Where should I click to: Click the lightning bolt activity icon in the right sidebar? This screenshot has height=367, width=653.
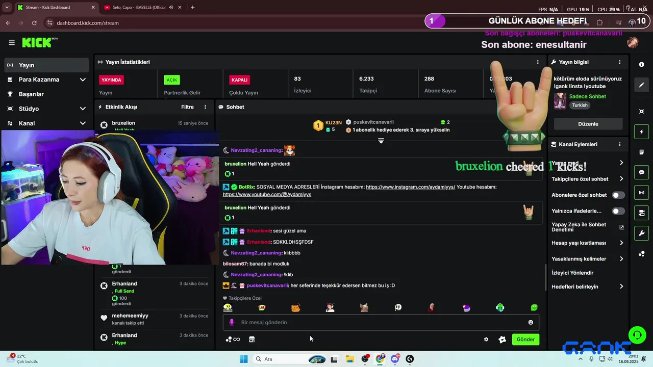(x=642, y=132)
